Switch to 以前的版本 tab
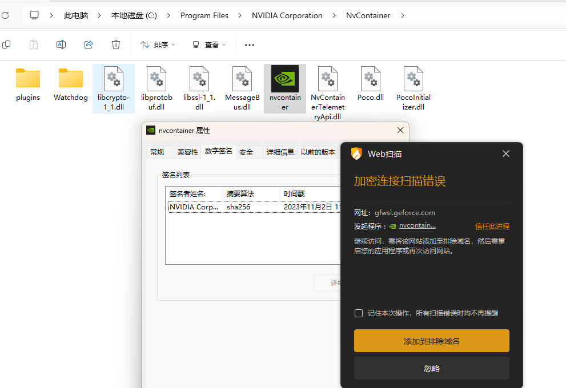Screen dimensions: 566x388 (x=318, y=152)
